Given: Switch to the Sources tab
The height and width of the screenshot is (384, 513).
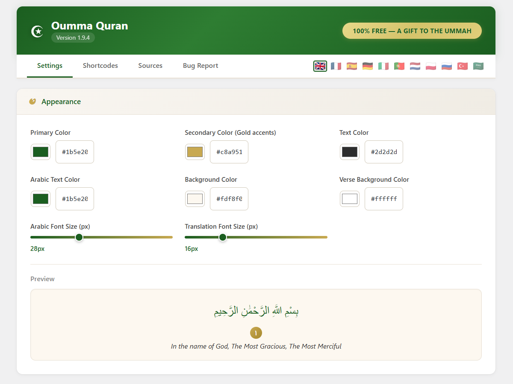Looking at the screenshot, I should point(150,66).
